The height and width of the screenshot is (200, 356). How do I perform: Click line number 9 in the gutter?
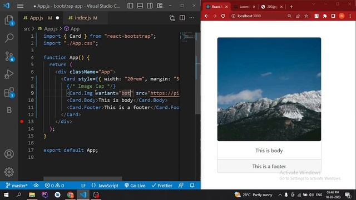tap(32, 93)
